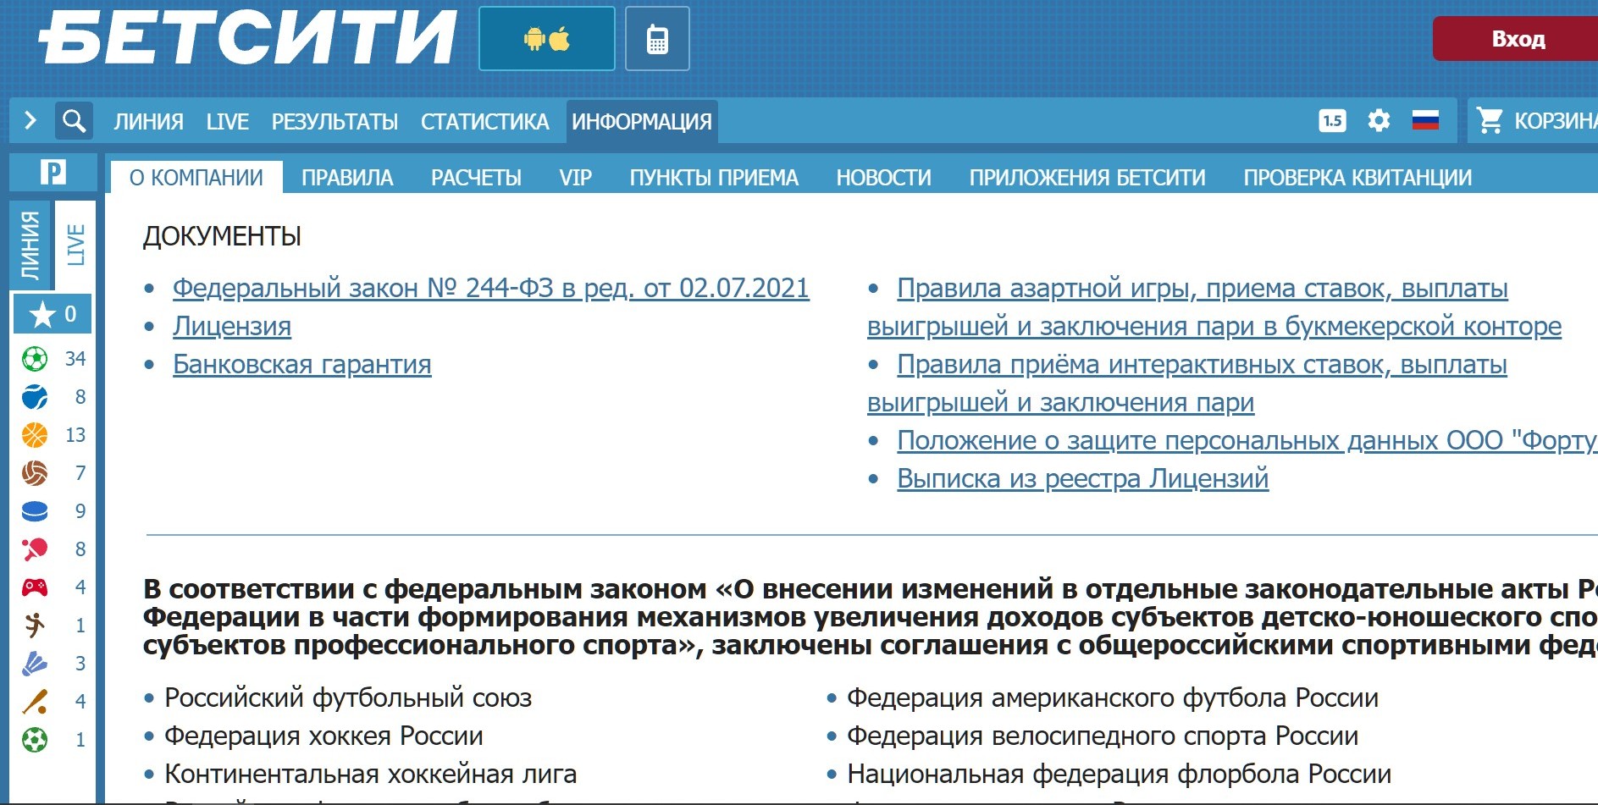This screenshot has width=1598, height=805.
Task: Open ЛИНИЯ in the main menu
Action: (149, 122)
